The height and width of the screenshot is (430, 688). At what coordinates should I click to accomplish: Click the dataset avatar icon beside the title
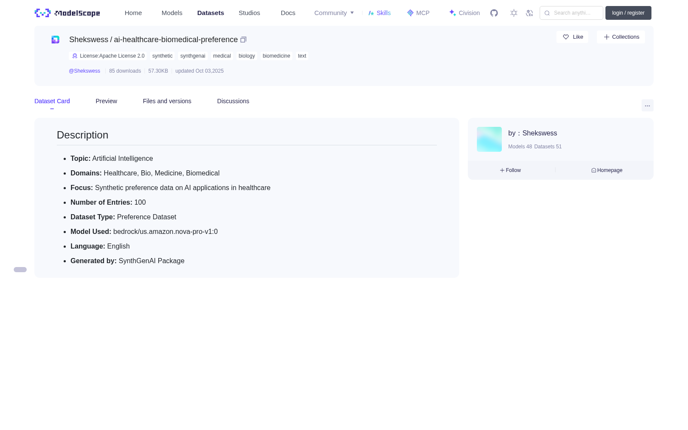[55, 40]
